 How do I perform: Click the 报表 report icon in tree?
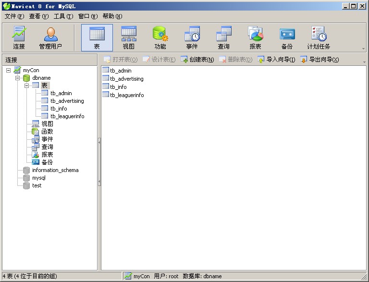(x=35, y=155)
